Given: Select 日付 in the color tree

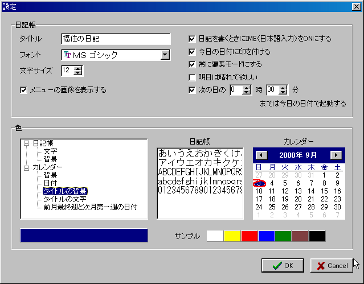Looking at the screenshot, I should (50, 183).
